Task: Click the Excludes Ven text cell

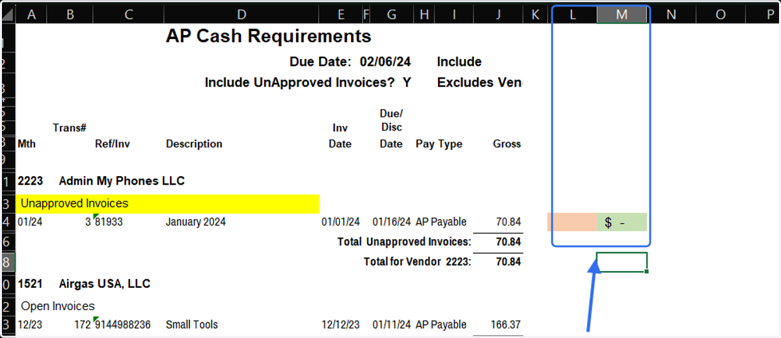Action: [x=479, y=83]
